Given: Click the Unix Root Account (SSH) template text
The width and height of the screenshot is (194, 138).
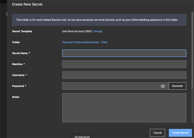Looking at the screenshot, I should (77, 31).
